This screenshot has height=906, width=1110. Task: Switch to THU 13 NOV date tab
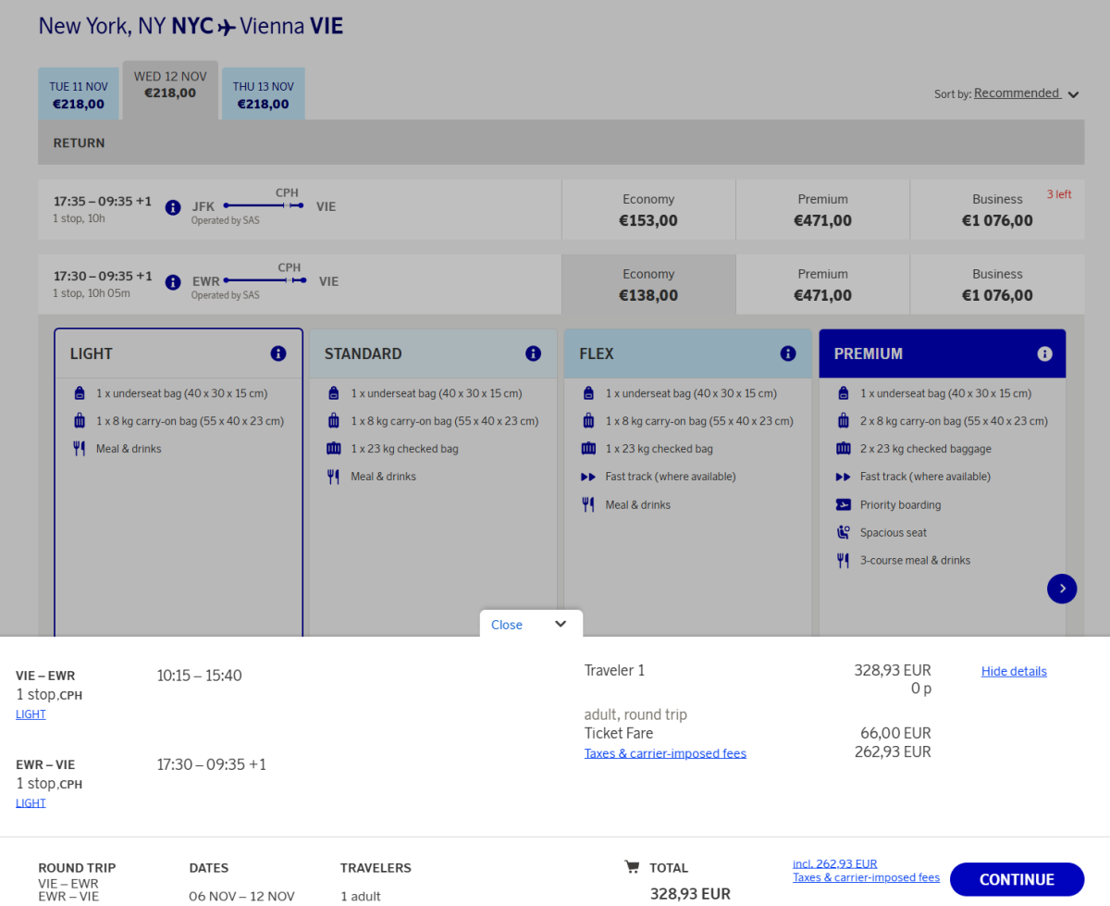(x=263, y=94)
